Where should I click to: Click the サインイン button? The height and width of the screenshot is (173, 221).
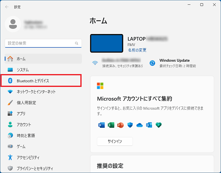[x=115, y=141]
